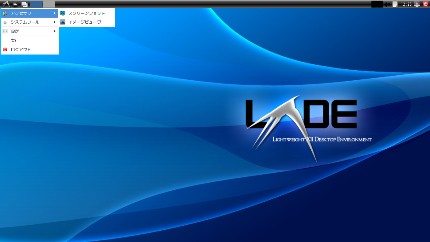The image size is (430, 242).
Task: Launch the file manager from the panel
Action: (x=15, y=4)
